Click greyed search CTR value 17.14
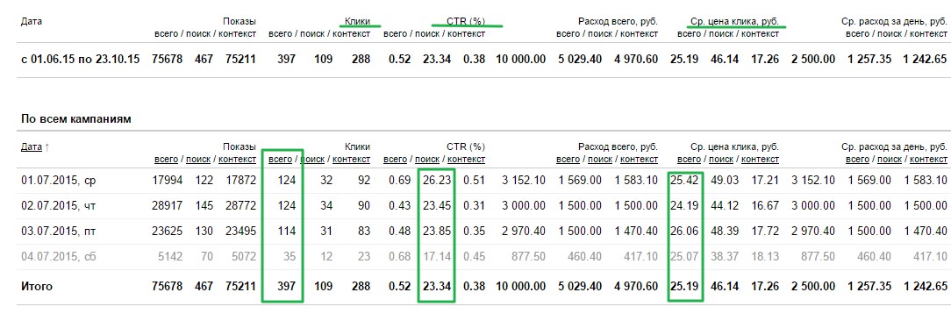 [x=437, y=257]
